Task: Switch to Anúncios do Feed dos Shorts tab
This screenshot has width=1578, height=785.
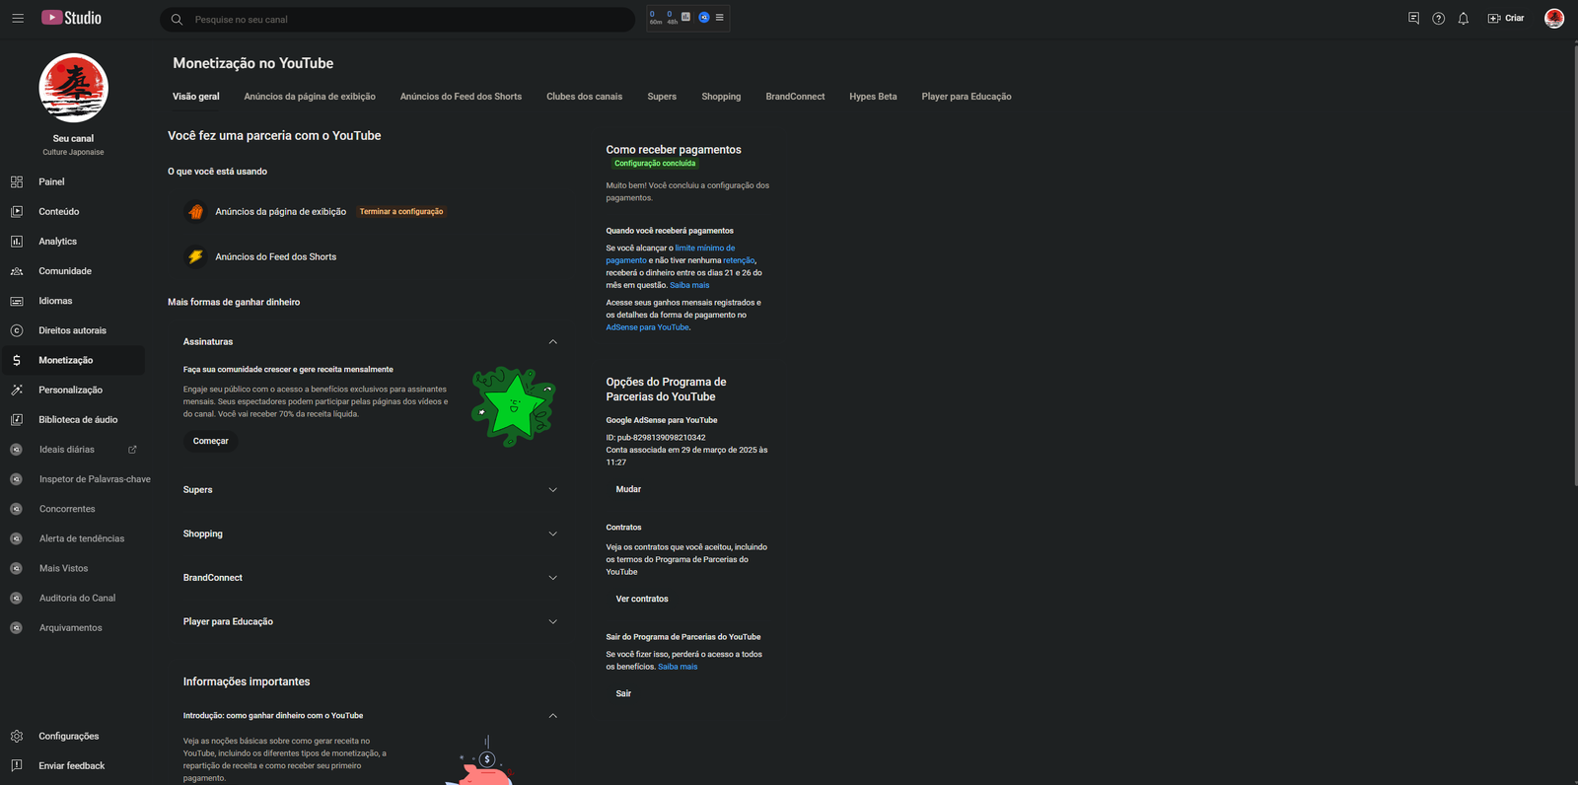Action: pyautogui.click(x=461, y=97)
